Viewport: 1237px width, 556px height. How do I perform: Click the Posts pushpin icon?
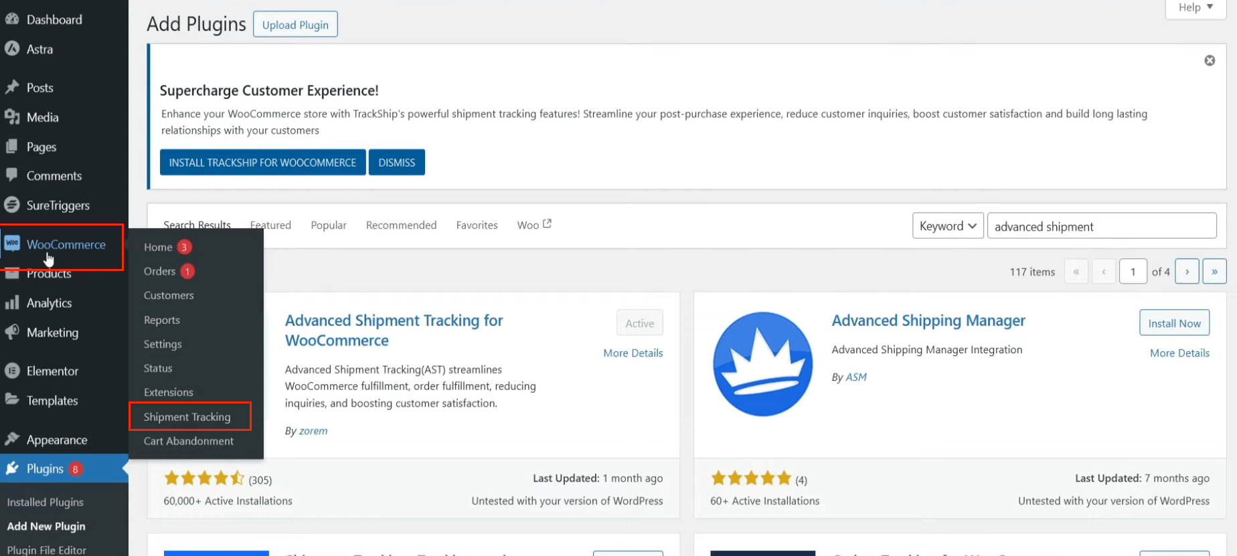[x=12, y=87]
